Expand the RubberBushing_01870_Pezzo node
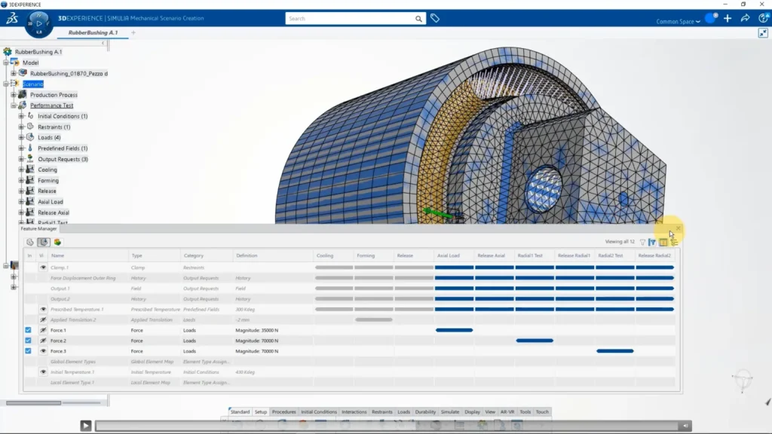This screenshot has width=772, height=434. [x=14, y=73]
